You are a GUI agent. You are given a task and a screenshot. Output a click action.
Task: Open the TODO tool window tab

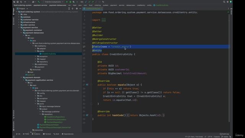pyautogui.click(x=26, y=134)
